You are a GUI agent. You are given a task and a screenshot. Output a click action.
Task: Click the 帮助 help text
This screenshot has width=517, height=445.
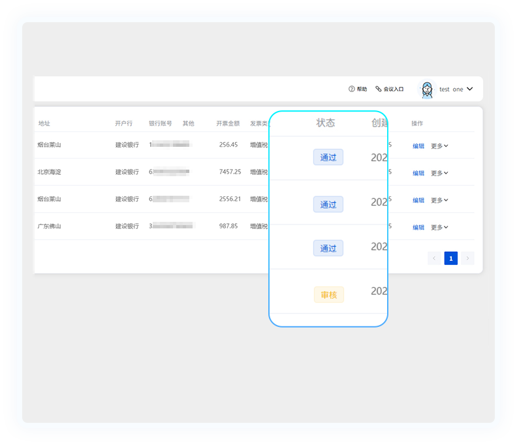point(362,89)
